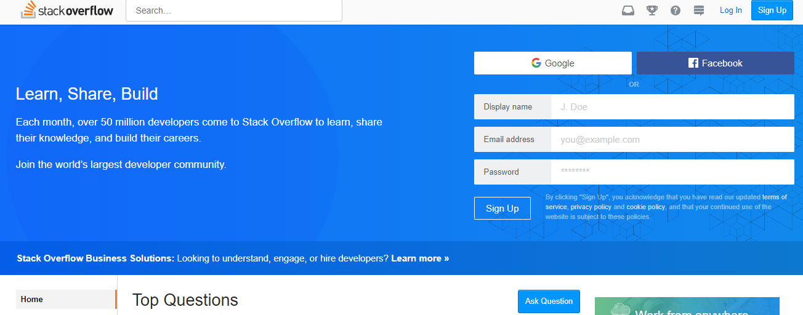The height and width of the screenshot is (315, 803).
Task: Focus the Email address field
Action: pyautogui.click(x=672, y=140)
